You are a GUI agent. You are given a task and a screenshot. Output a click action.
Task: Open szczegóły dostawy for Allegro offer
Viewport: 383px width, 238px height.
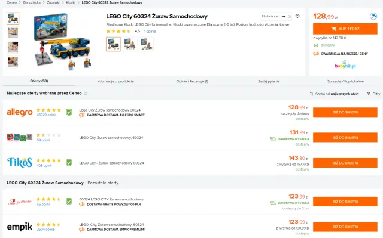coord(295,114)
